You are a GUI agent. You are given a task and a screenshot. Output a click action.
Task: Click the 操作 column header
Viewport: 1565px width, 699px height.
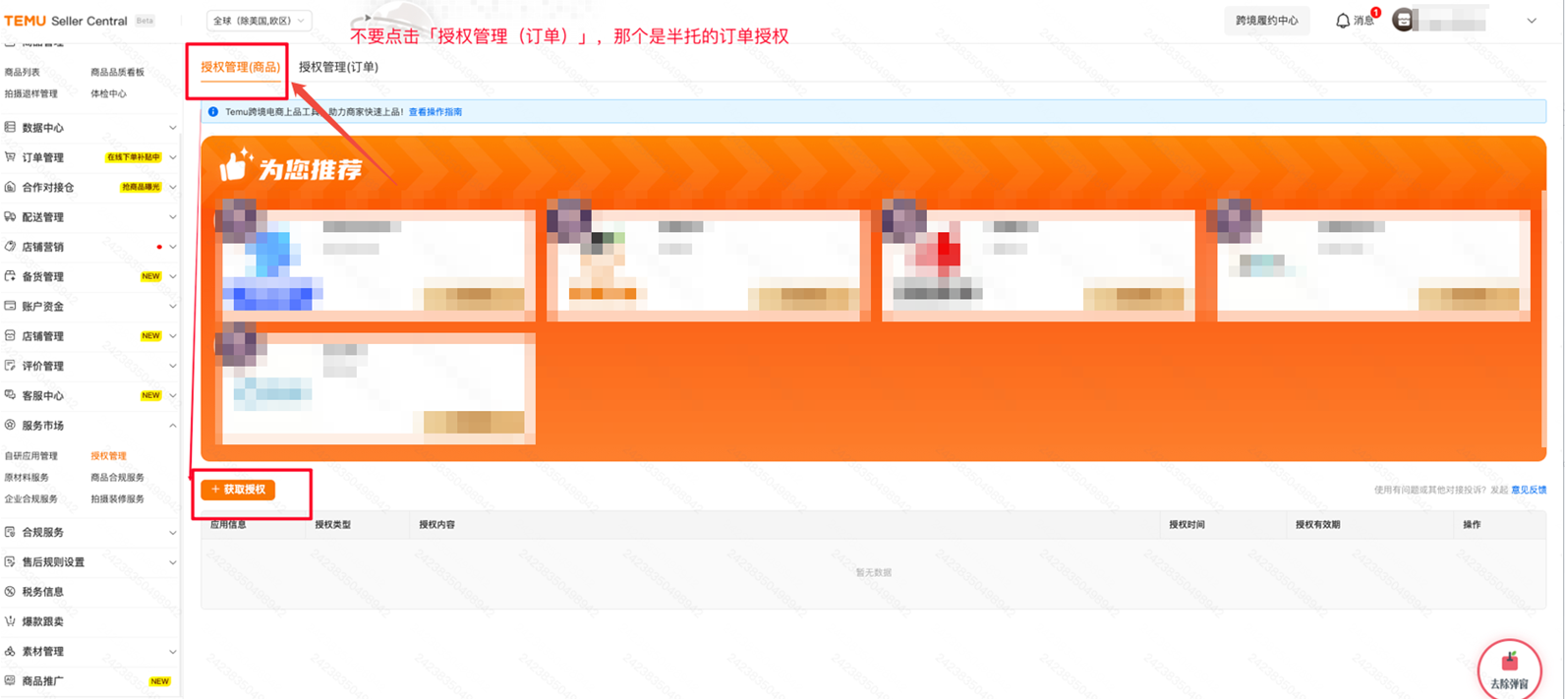1472,525
